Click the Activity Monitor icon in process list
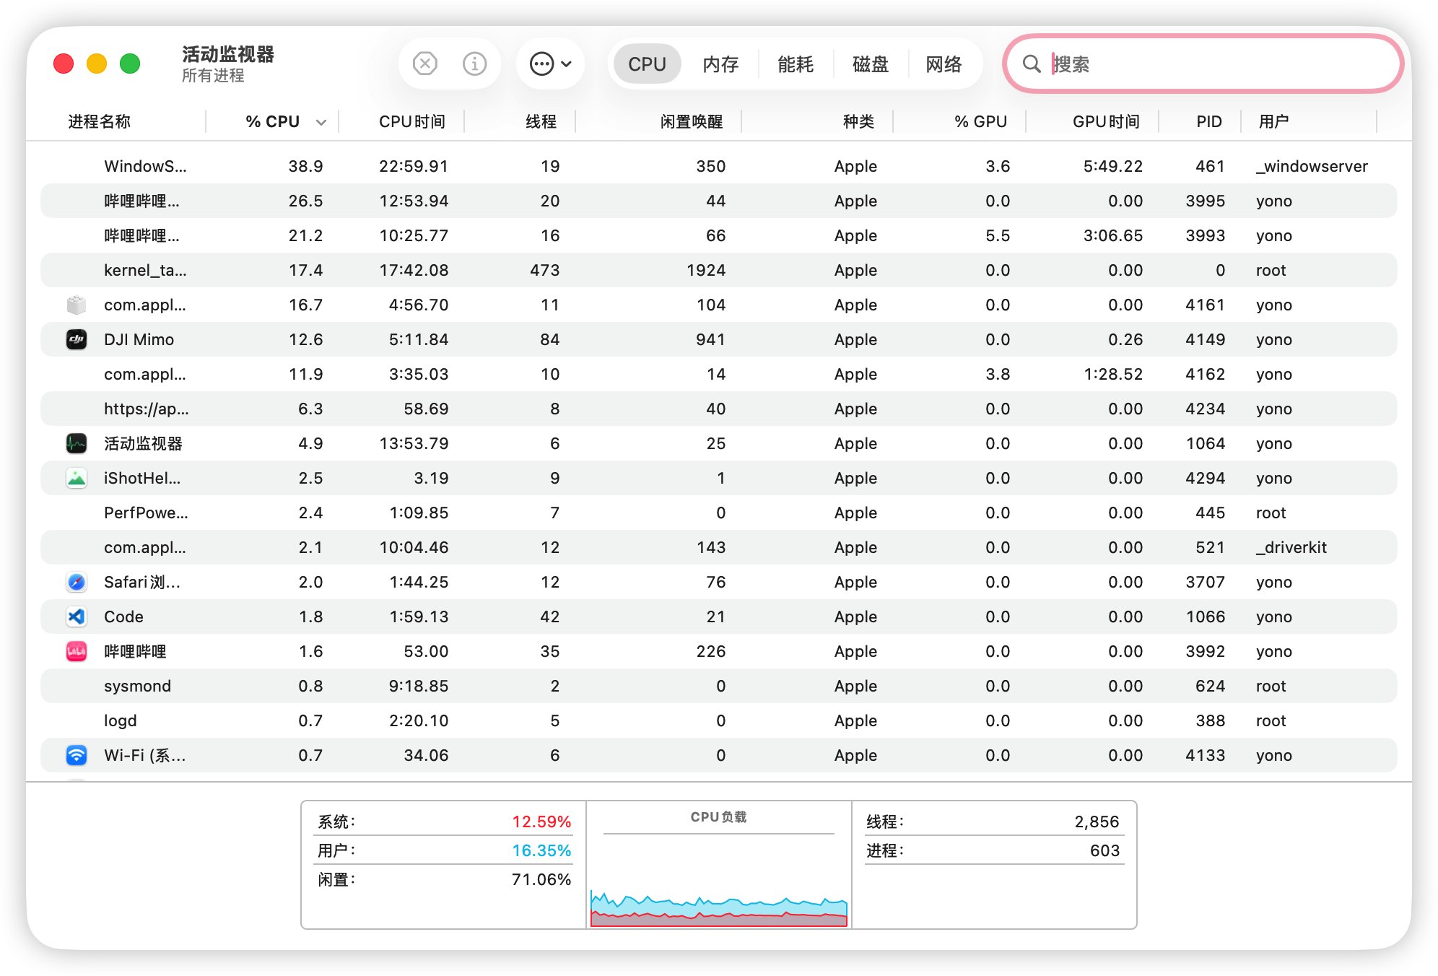 click(x=77, y=443)
